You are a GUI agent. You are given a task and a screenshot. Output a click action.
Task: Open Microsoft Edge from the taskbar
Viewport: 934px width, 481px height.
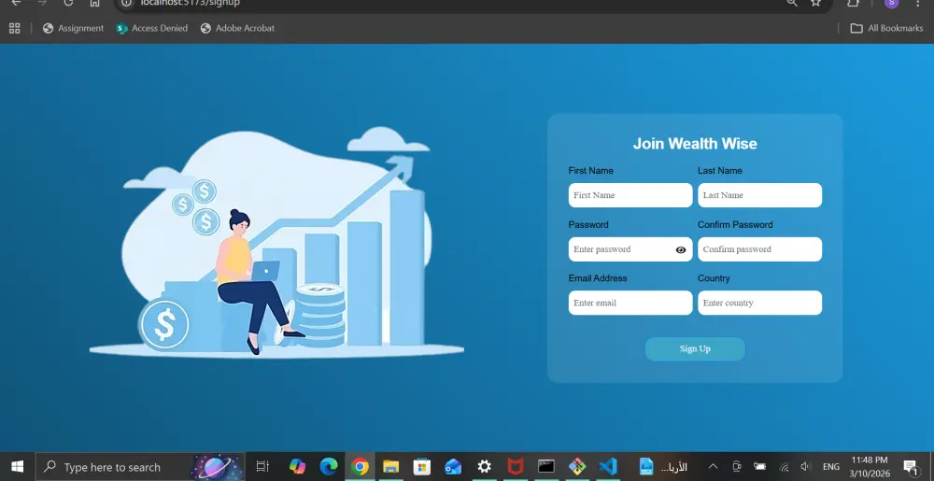coord(328,467)
